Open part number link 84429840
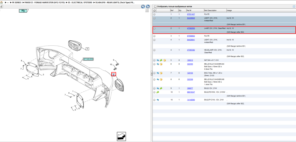 click(191, 18)
